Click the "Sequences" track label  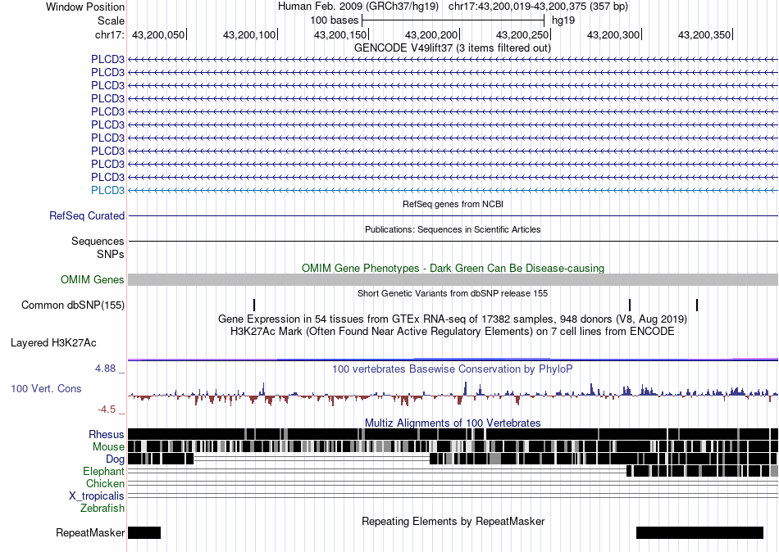click(98, 242)
